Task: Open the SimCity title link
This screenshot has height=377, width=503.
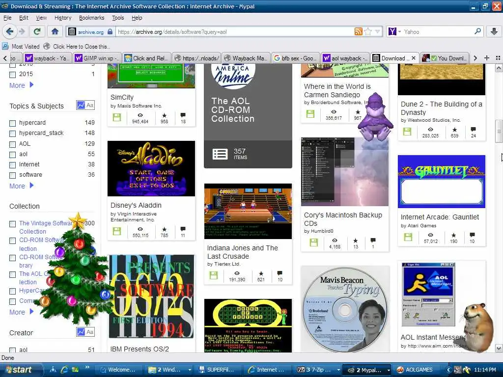Action: coord(122,97)
